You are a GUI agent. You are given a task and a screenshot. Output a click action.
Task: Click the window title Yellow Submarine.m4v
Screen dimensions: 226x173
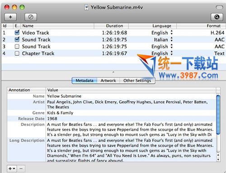pos(117,7)
